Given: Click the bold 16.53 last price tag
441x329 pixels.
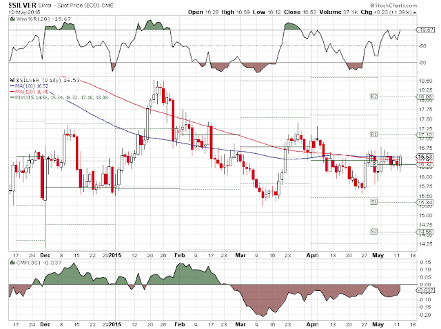Looking at the screenshot, I should (x=425, y=157).
